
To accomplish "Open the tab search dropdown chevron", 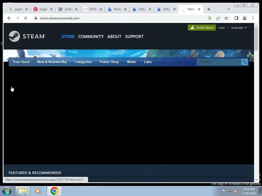I will (x=229, y=9).
